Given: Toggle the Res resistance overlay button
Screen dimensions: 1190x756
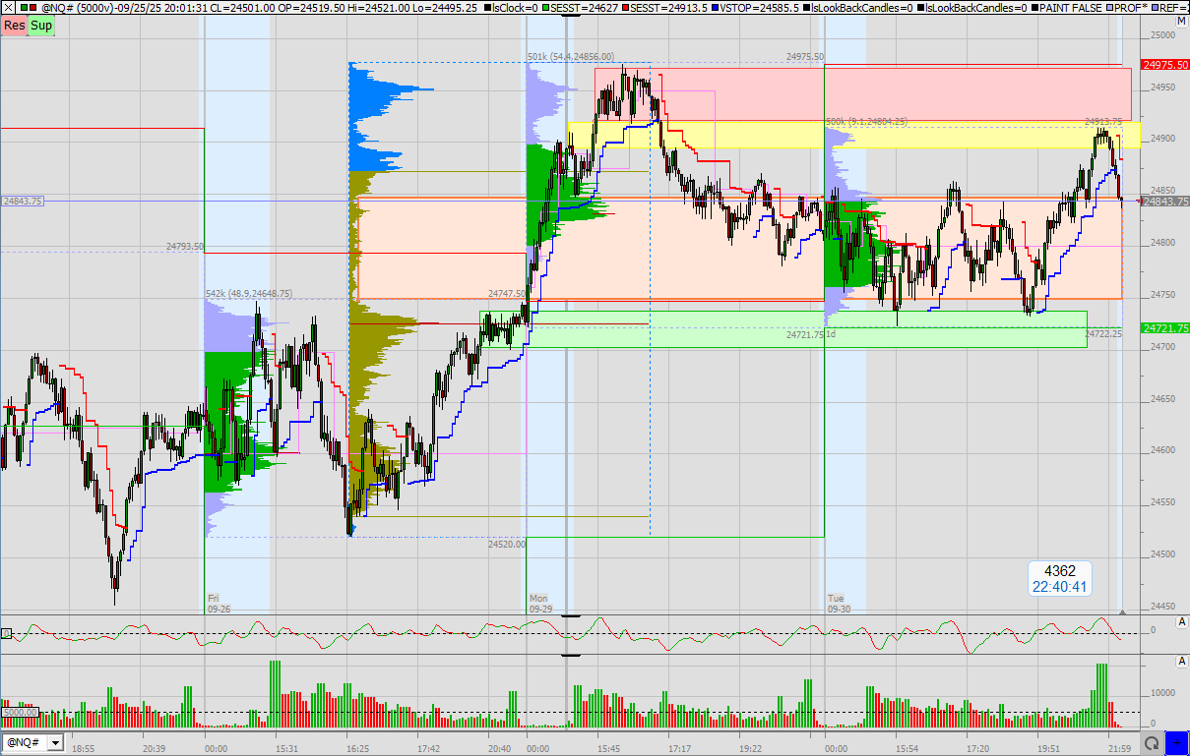Looking at the screenshot, I should [x=12, y=26].
